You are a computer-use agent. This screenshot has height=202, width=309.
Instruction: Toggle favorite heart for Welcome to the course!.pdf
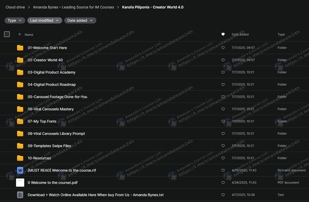tap(223, 183)
